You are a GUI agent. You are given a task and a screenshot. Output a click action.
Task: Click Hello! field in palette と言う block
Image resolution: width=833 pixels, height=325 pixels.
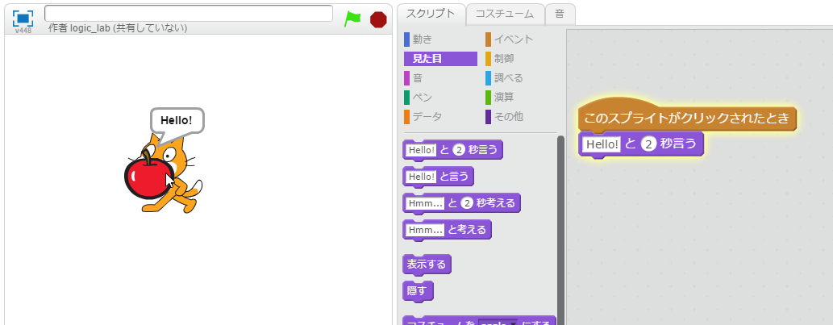(x=421, y=177)
